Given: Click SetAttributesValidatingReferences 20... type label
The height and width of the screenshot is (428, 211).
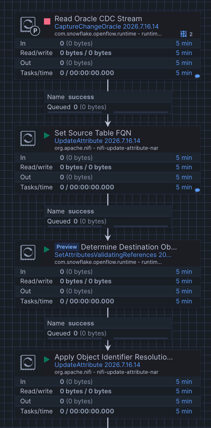Looking at the screenshot, I should pos(113,255).
